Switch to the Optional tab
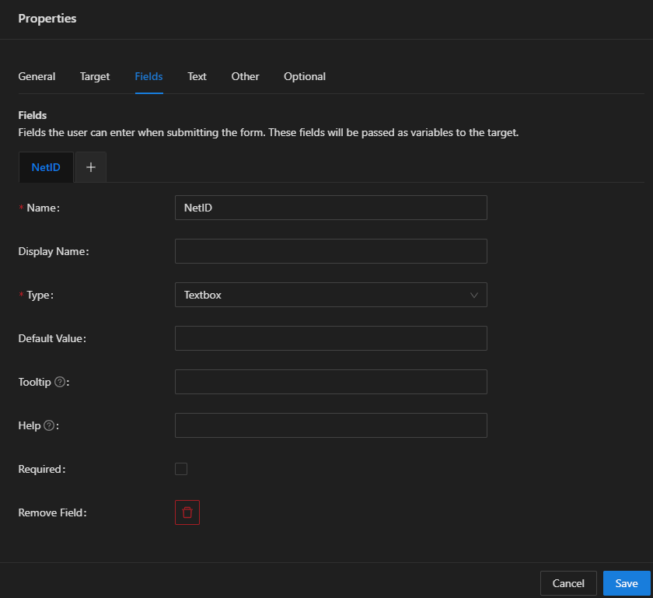Image resolution: width=653 pixels, height=598 pixels. click(x=304, y=76)
